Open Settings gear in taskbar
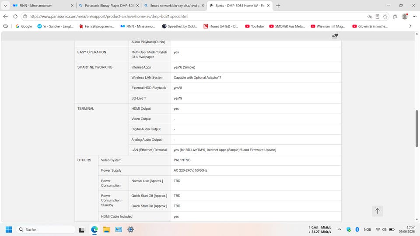The image size is (420, 236). point(130,229)
